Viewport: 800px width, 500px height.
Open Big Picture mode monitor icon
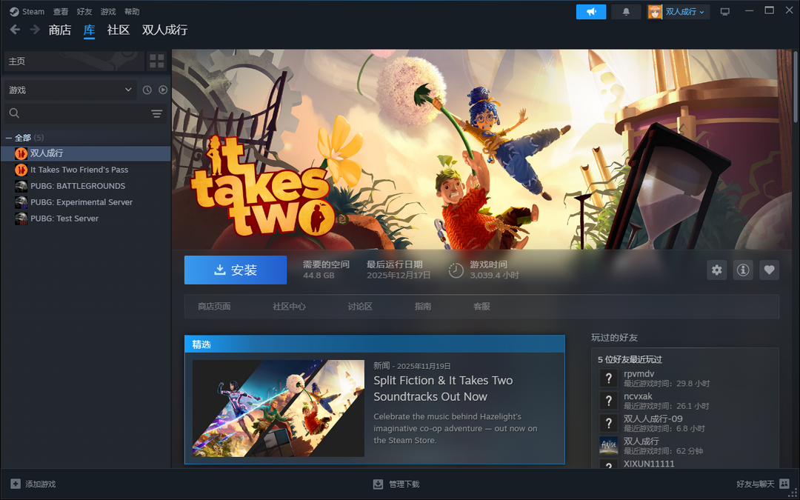[724, 12]
